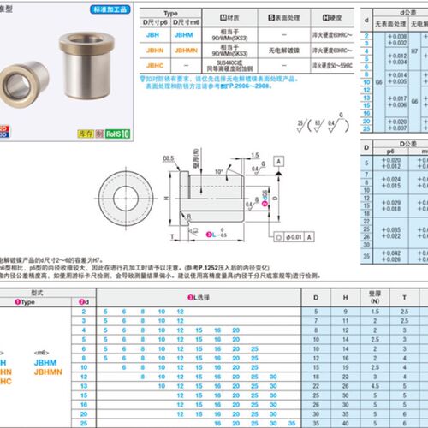
Task: Click L value 35 in the d 25 row
Action: (292, 424)
